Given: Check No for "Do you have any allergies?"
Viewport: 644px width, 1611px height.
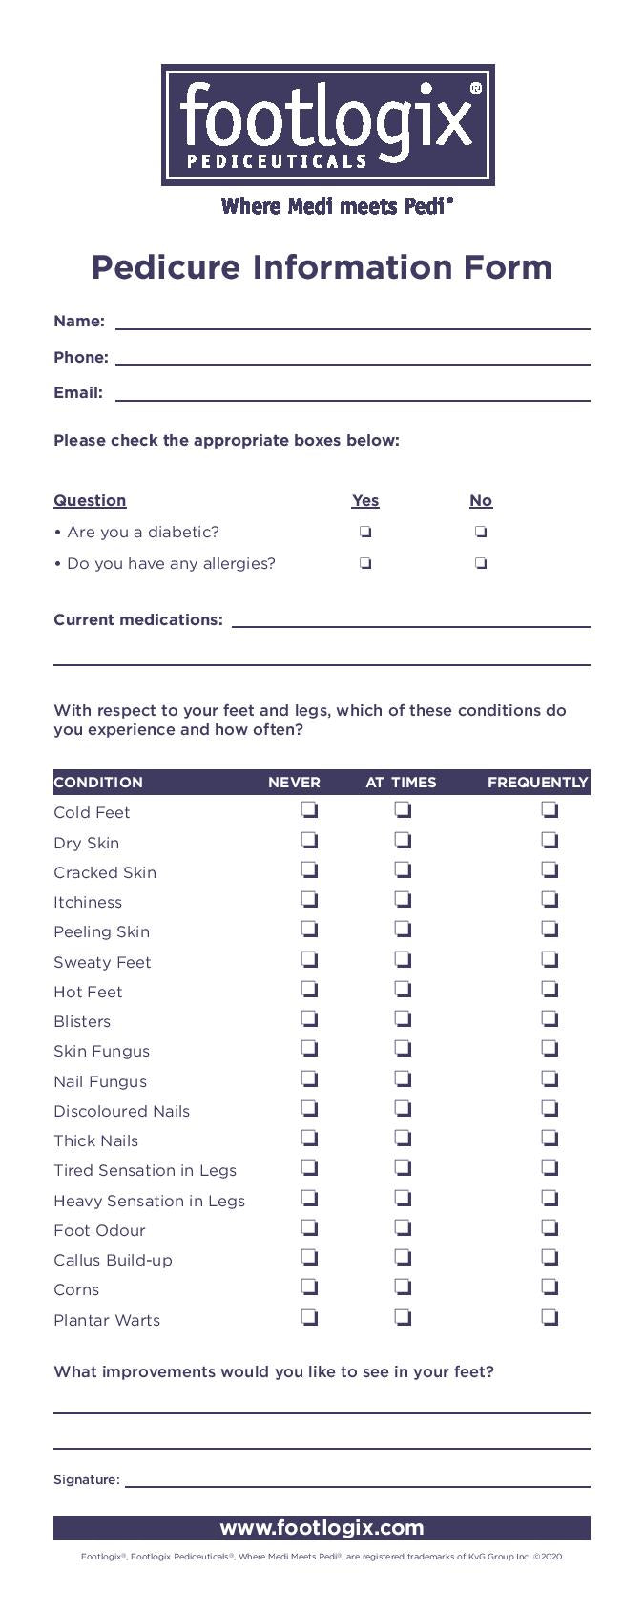Looking at the screenshot, I should coord(481,563).
